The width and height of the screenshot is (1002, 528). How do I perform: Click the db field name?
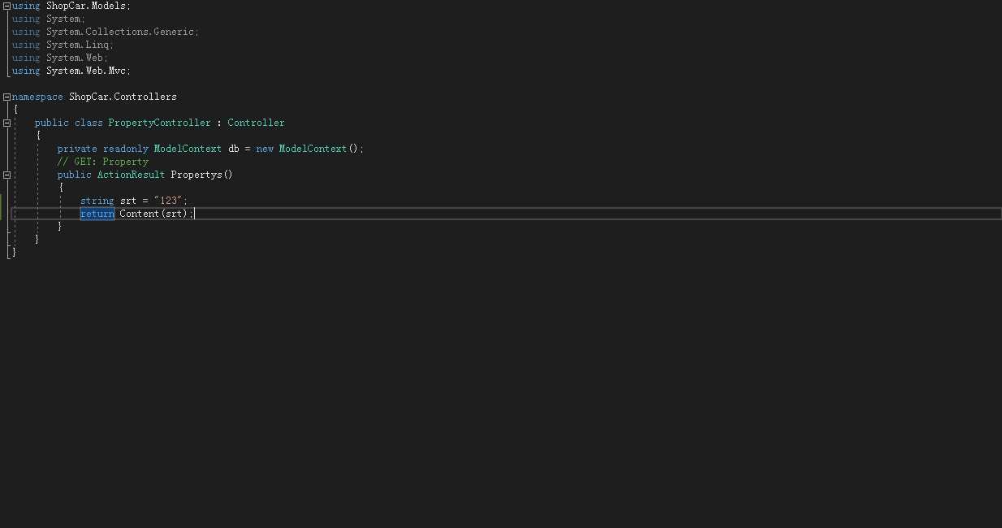(x=233, y=149)
